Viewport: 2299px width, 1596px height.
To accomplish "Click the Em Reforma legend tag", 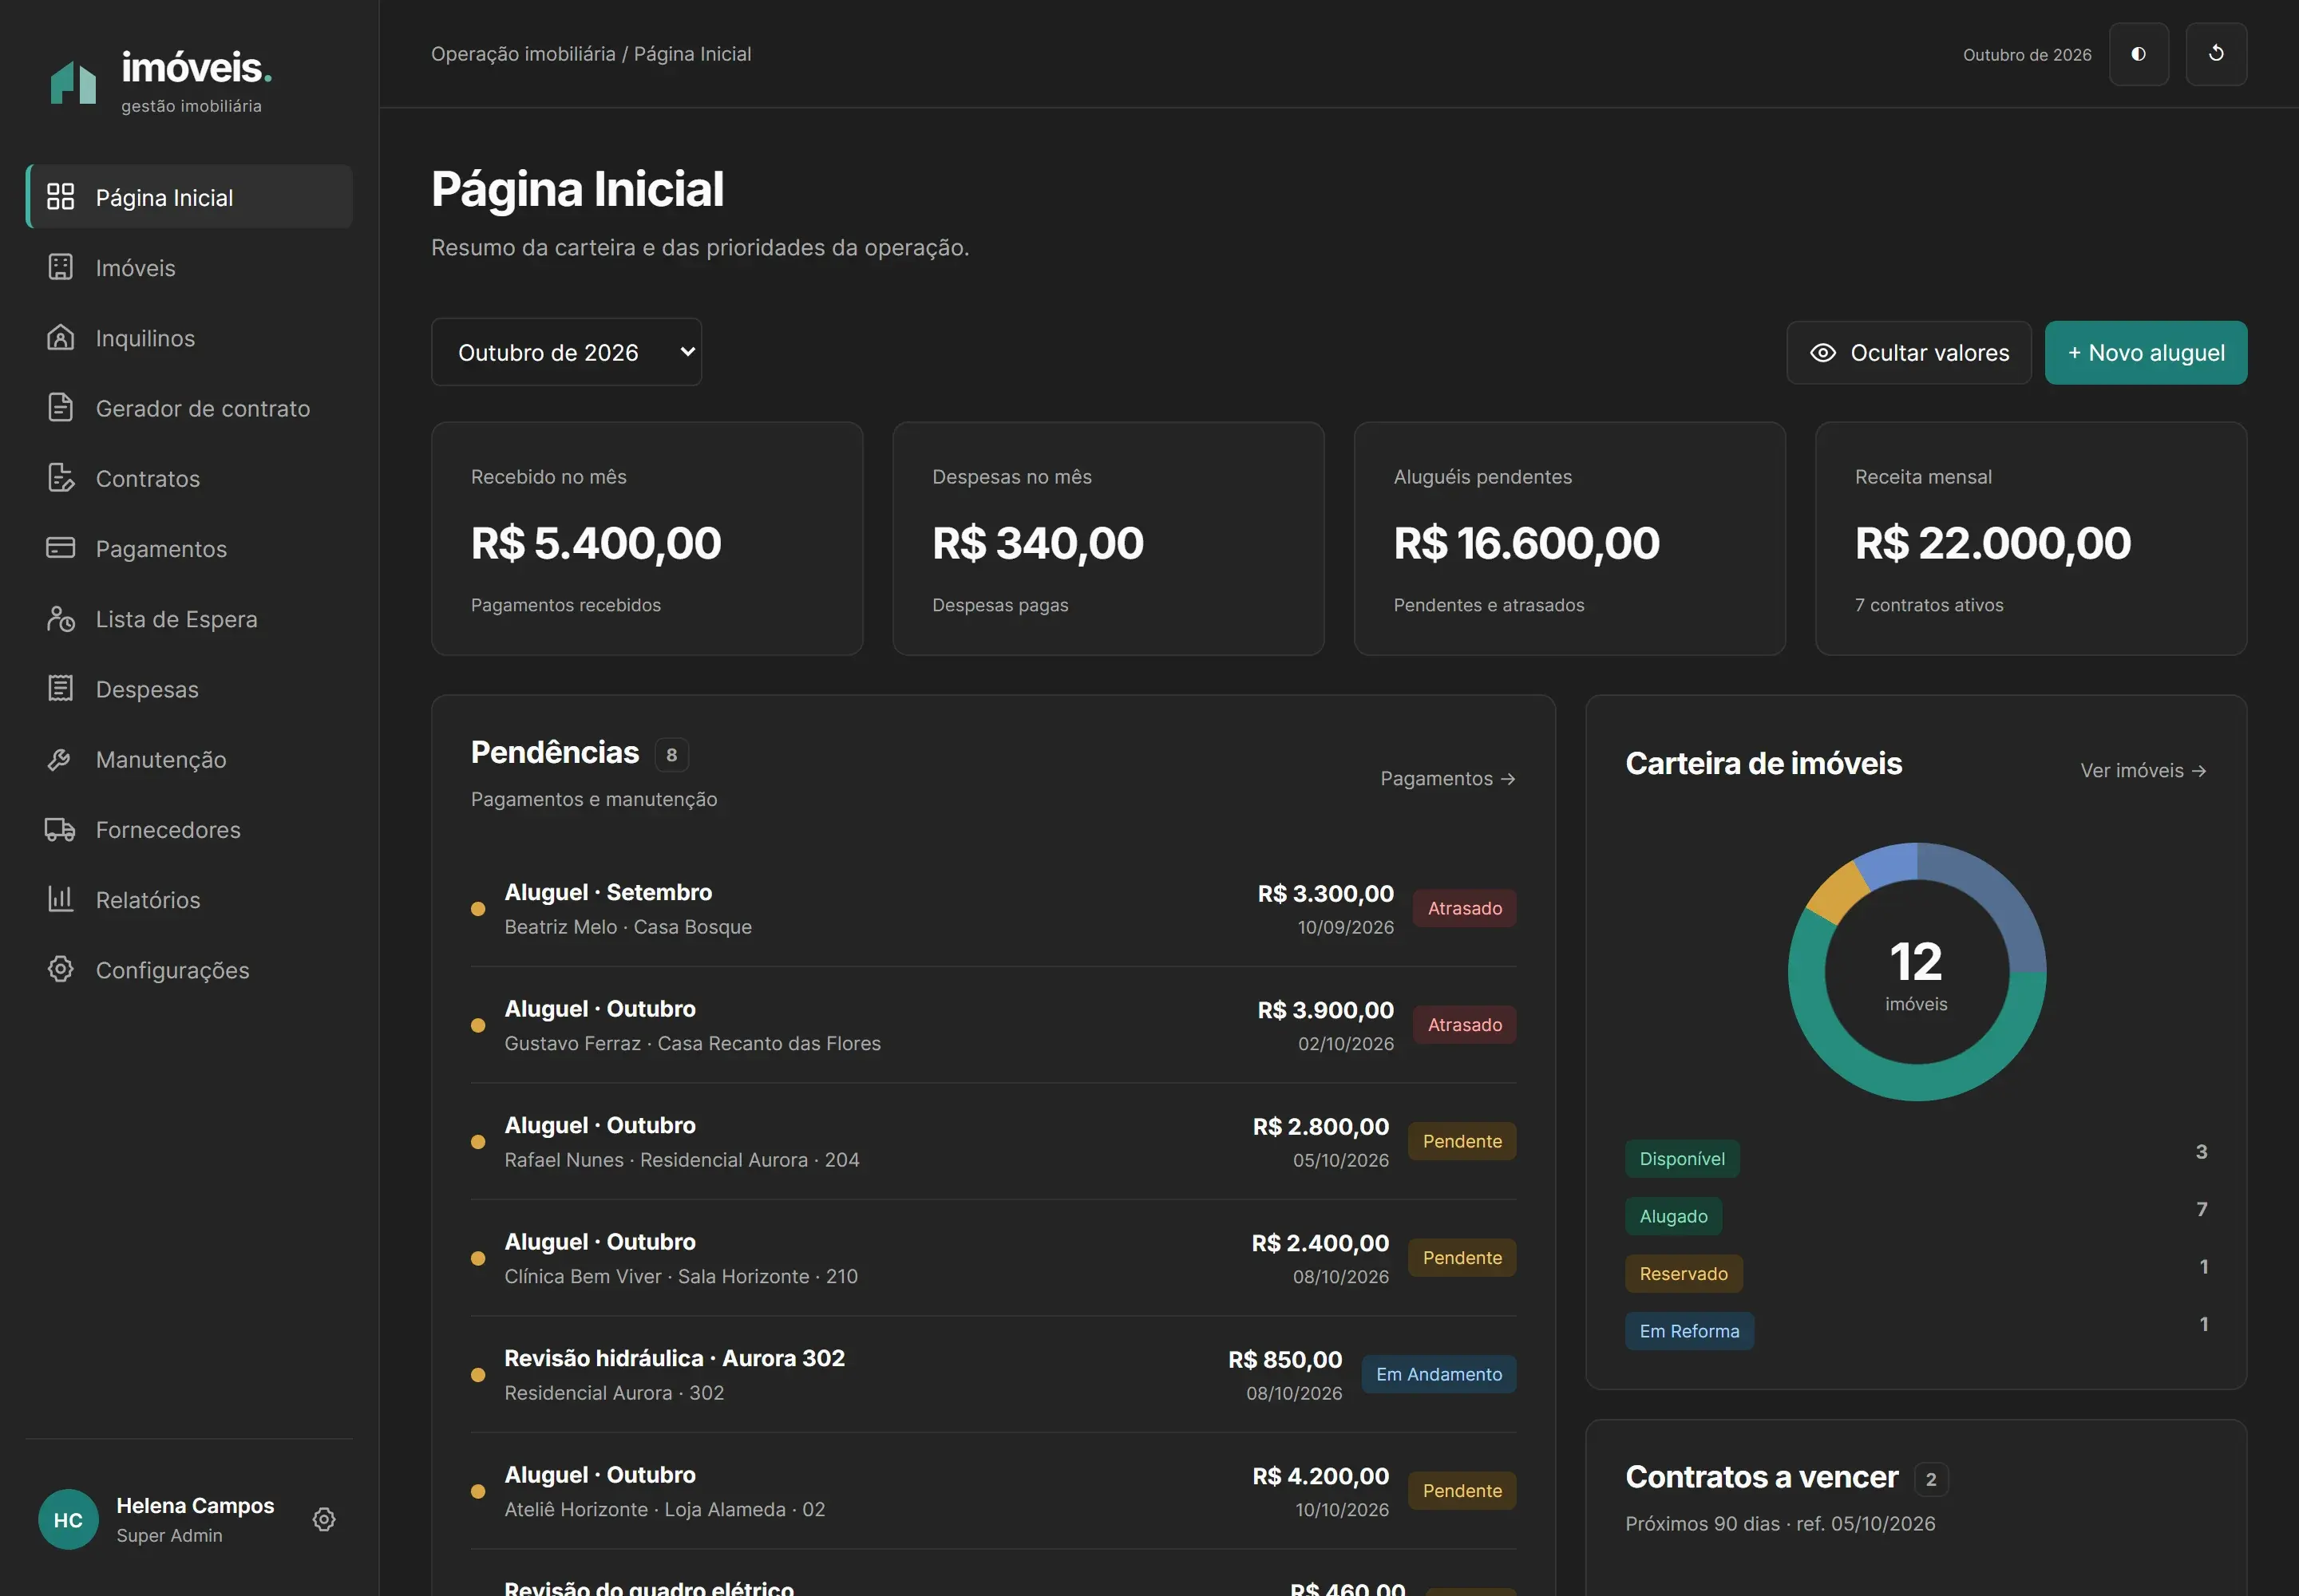I will pyautogui.click(x=1689, y=1331).
